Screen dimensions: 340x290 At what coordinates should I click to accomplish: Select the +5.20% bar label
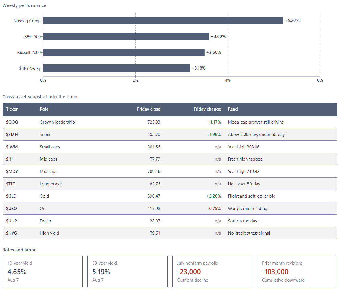coord(292,21)
